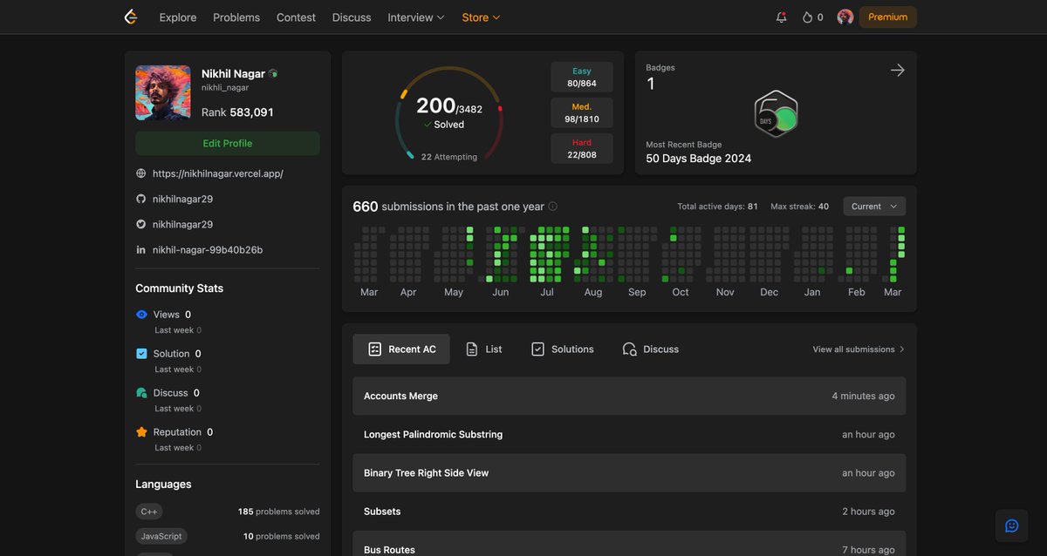Screen dimensions: 1047x556
Task: Open the Longest Palindromic Substring submission
Action: coord(629,434)
